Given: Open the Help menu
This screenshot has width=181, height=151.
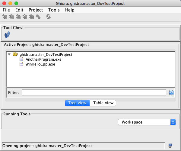Looking at the screenshot, I should pyautogui.click(x=70, y=10).
